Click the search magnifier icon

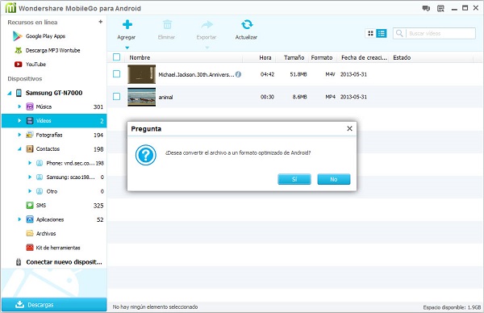point(399,33)
